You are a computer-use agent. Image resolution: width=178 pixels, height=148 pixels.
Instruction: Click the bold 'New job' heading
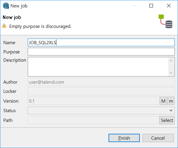[12, 17]
